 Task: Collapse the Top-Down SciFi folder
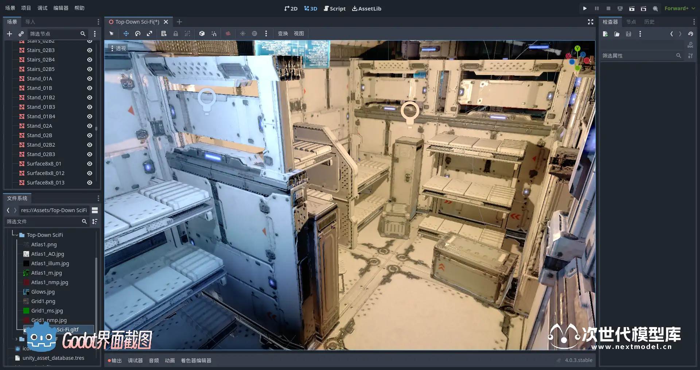[x=17, y=235]
